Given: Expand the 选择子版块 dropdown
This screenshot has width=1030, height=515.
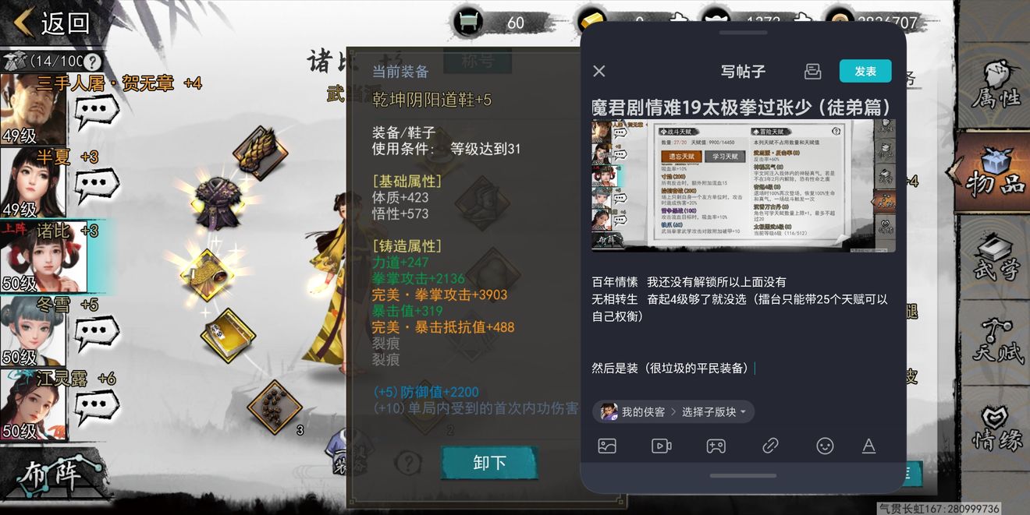Looking at the screenshot, I should point(713,412).
